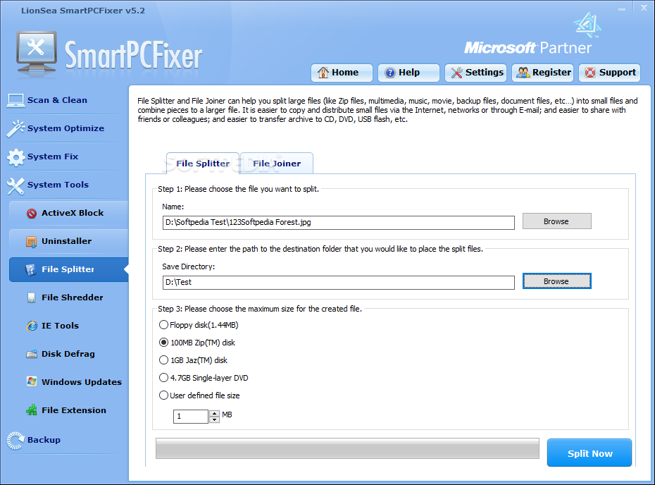
Task: Click the Save Directory path field
Action: point(338,282)
